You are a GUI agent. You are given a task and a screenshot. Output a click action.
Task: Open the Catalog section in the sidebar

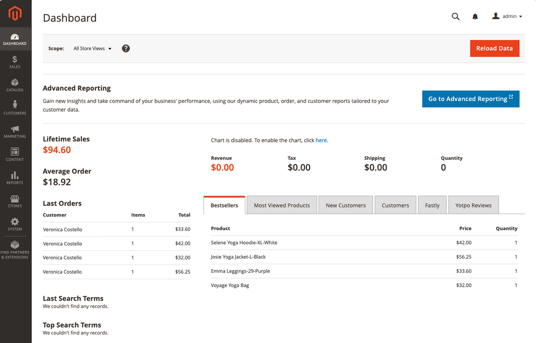click(x=15, y=86)
